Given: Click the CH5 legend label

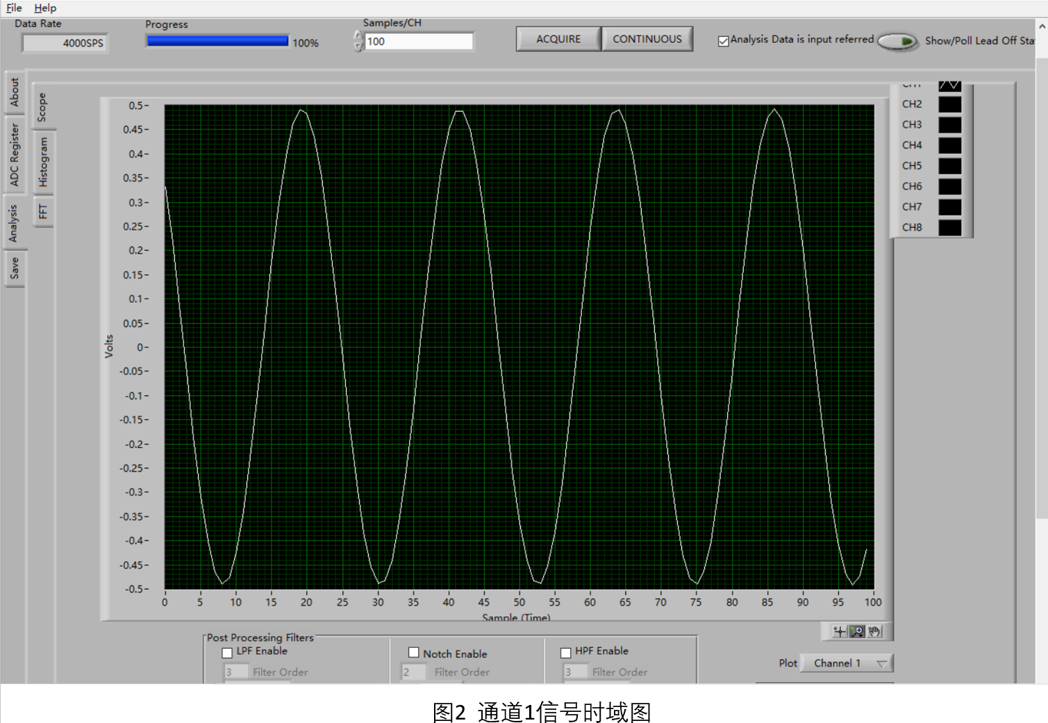Looking at the screenshot, I should pos(912,166).
